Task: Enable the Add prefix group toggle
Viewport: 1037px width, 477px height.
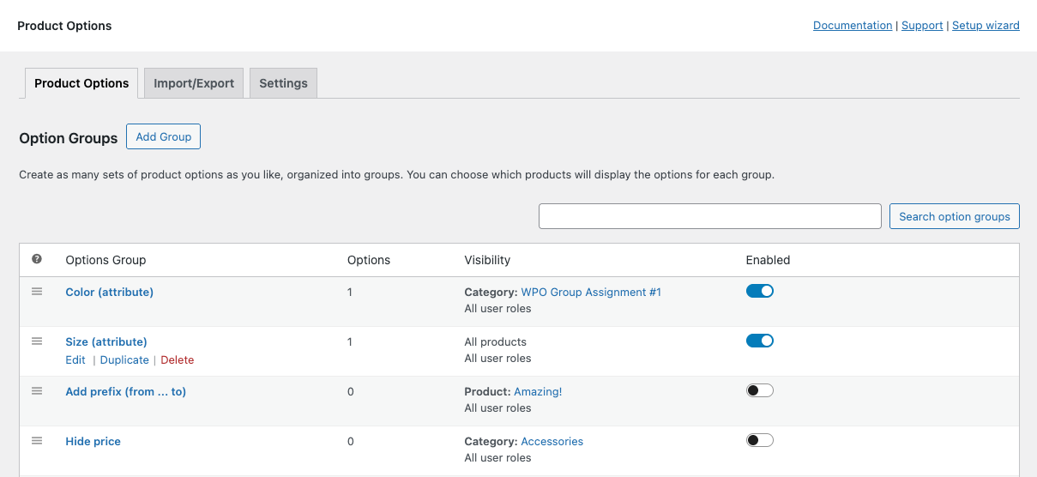Action: 759,390
